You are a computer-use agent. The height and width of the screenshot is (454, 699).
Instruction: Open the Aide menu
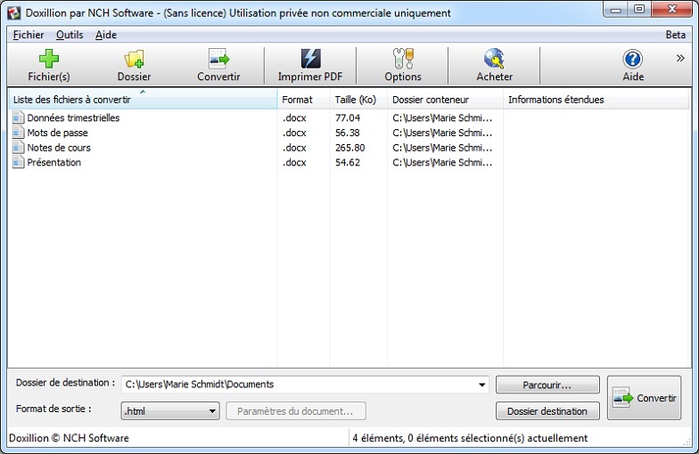tap(106, 35)
